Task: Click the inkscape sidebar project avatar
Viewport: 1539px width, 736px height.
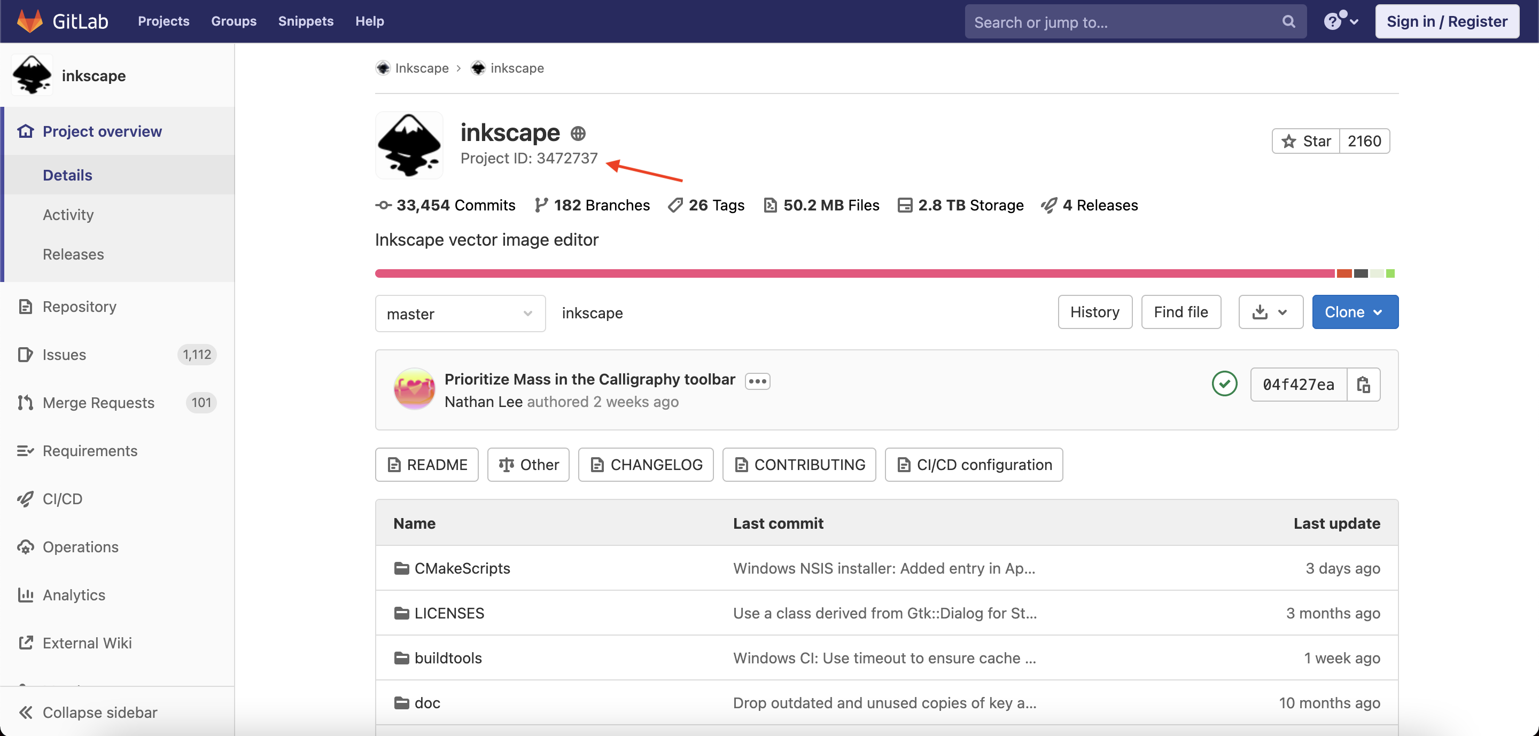Action: 32,75
